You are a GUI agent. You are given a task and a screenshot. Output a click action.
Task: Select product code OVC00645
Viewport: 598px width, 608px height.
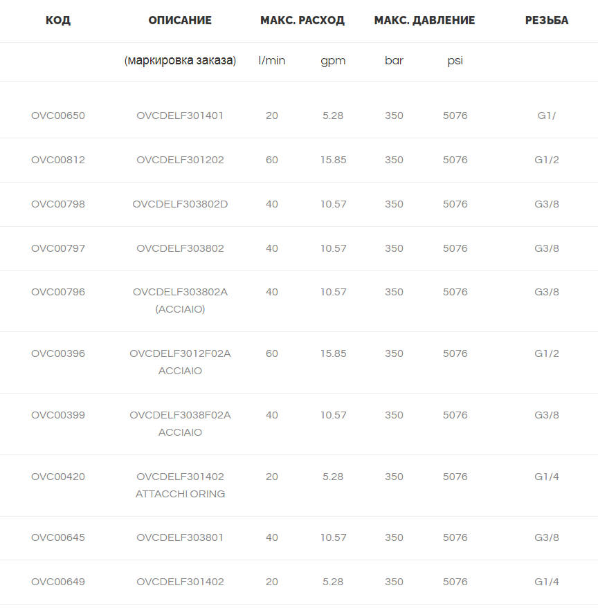click(58, 537)
